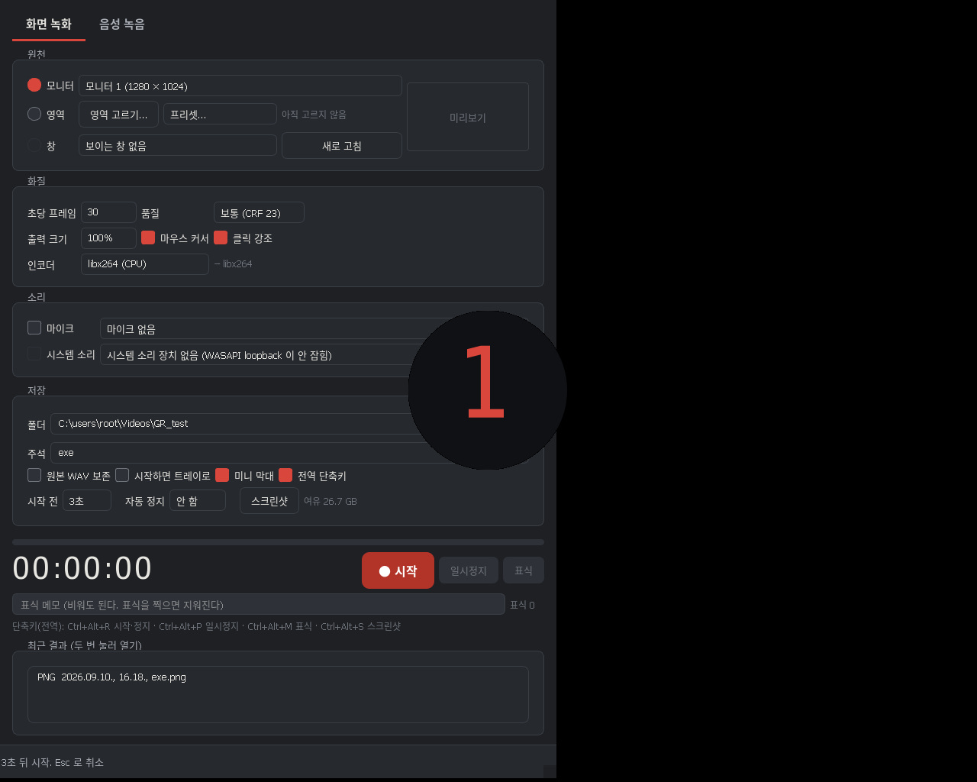Click the 여유 26.7 GB free space text
977x782 pixels.
point(331,501)
